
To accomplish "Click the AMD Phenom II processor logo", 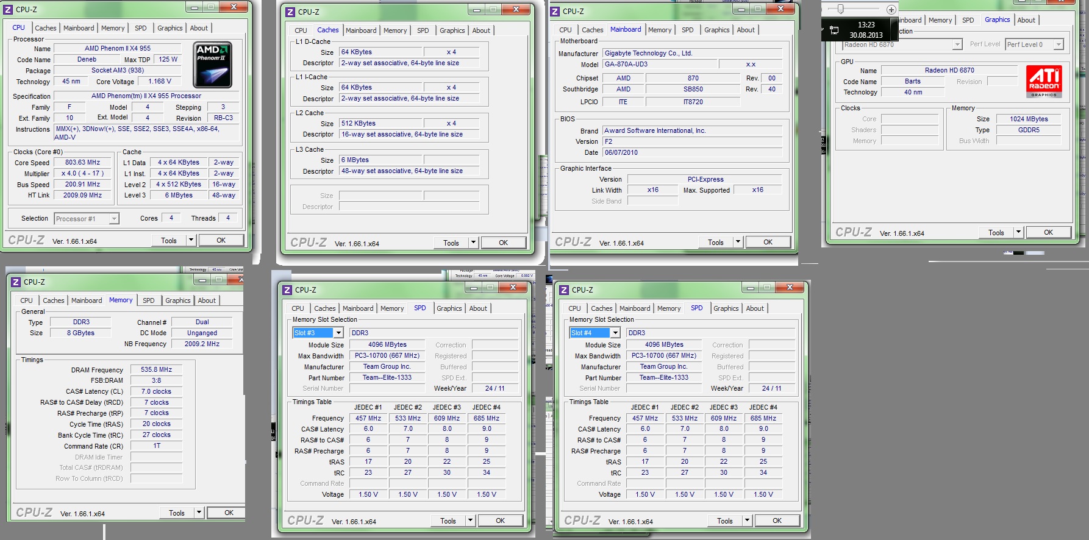I will pyautogui.click(x=212, y=65).
